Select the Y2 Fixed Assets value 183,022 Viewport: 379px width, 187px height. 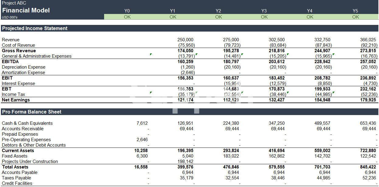point(231,156)
